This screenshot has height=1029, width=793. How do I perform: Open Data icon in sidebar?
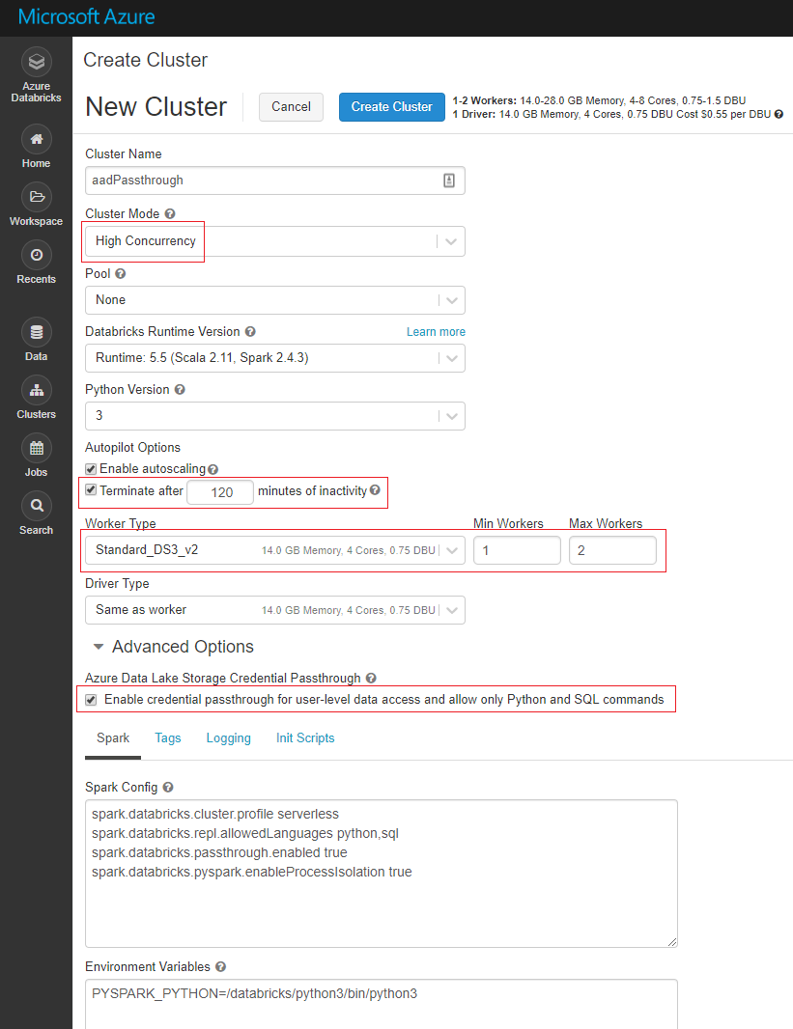pos(36,332)
